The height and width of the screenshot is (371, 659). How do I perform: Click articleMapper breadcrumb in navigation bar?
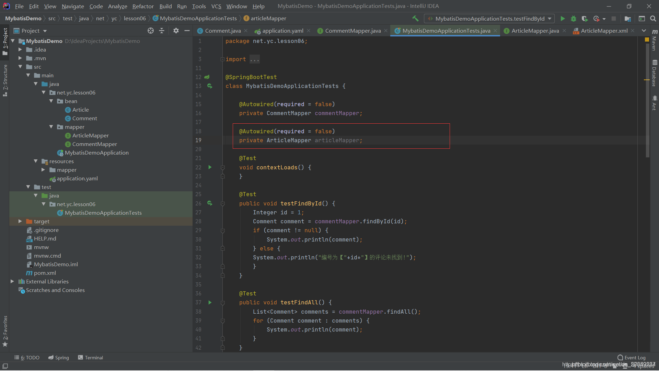pos(265,18)
